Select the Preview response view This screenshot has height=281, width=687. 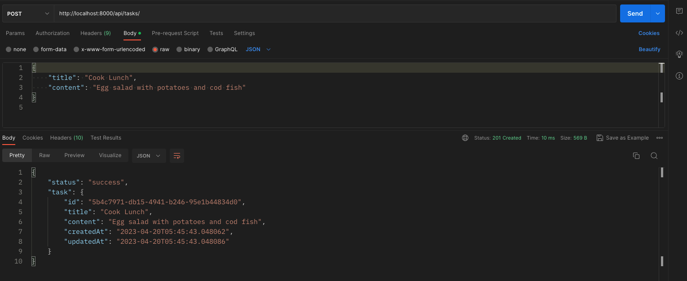[x=75, y=155]
